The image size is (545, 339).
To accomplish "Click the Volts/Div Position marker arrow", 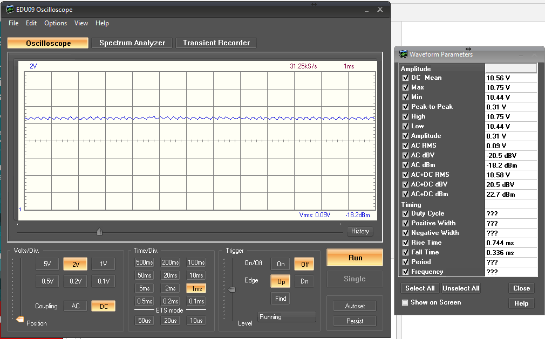I will pyautogui.click(x=20, y=319).
